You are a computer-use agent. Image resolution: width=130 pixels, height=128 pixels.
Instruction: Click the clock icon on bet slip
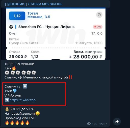pos(99,15)
